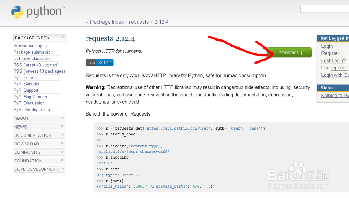Open the FOUNDATION menu item

39,161
